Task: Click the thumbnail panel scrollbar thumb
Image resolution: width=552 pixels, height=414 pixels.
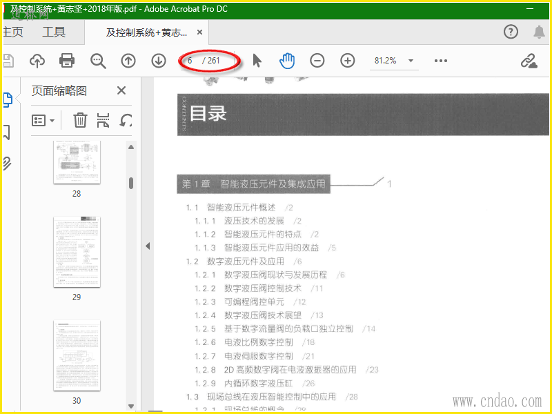Action: coord(131,183)
